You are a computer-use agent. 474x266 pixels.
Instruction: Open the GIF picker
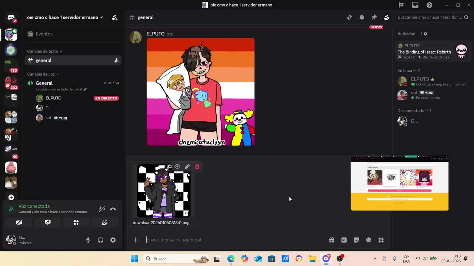[344, 240]
